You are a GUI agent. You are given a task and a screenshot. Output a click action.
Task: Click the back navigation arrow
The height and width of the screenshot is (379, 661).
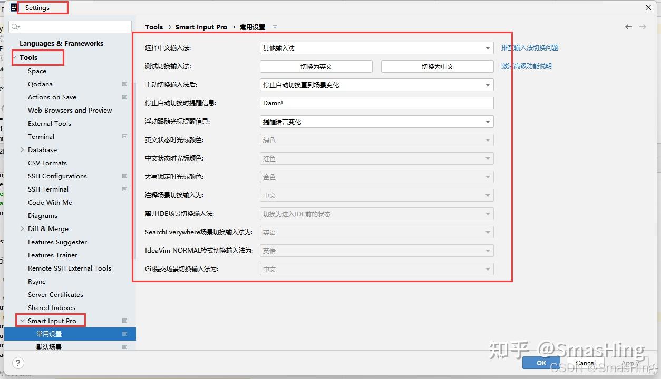pyautogui.click(x=628, y=26)
